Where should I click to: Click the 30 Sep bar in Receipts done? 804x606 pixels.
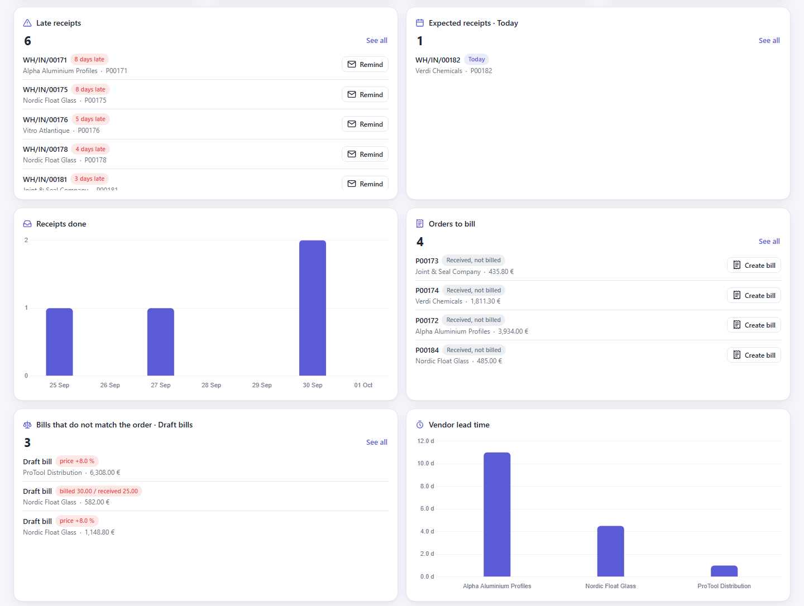(x=313, y=308)
